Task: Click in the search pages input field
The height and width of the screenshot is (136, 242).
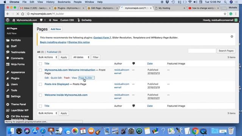Action: (202, 51)
